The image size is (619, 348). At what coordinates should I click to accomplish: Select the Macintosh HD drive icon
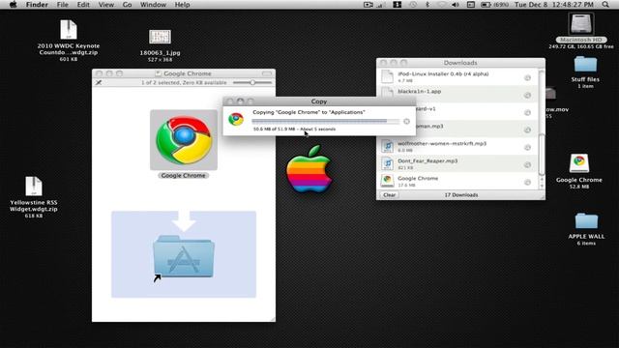(x=580, y=23)
